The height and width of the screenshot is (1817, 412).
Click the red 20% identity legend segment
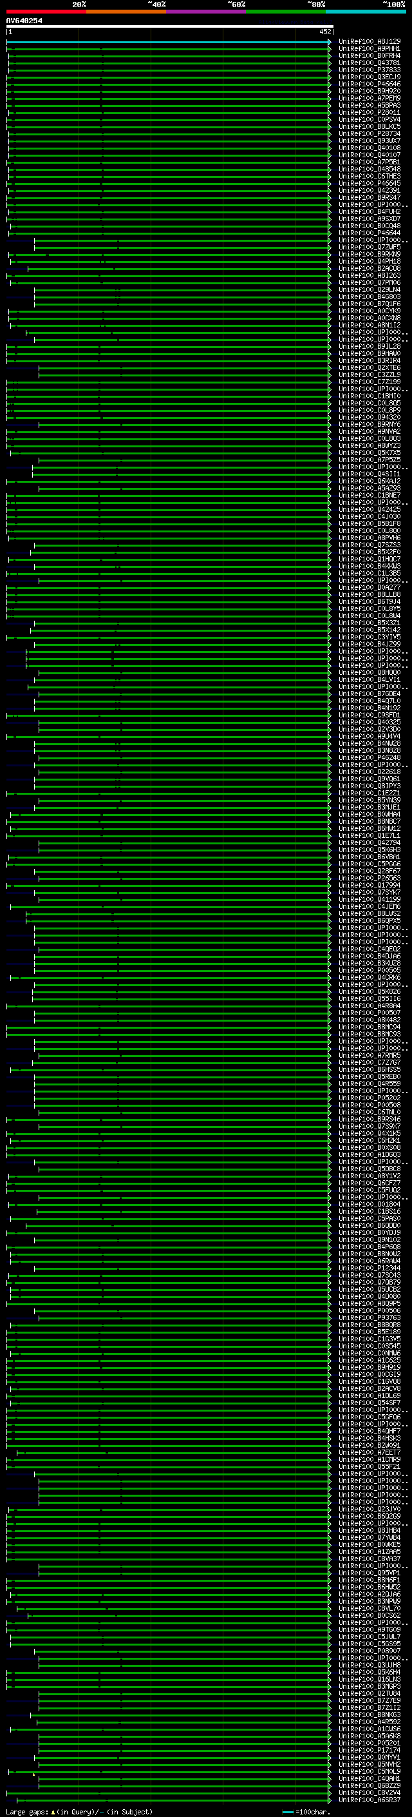pyautogui.click(x=46, y=12)
